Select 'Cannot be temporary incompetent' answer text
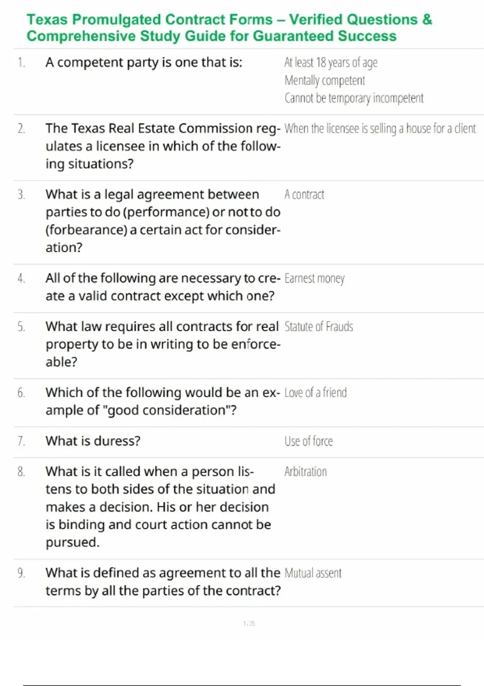 coord(354,98)
